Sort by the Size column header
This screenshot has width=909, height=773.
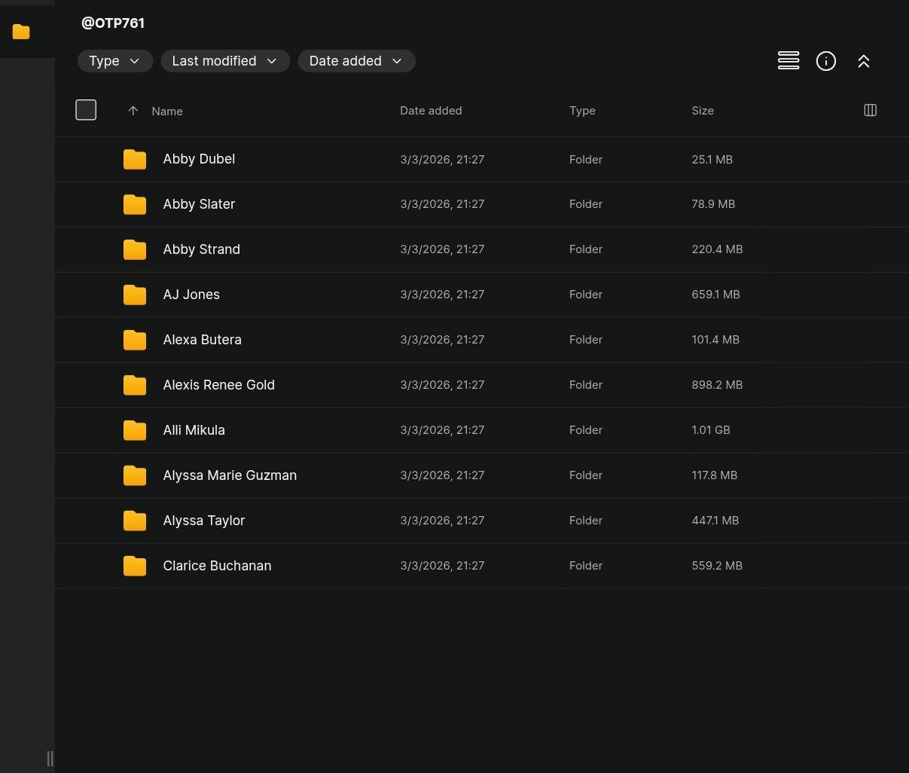[702, 111]
